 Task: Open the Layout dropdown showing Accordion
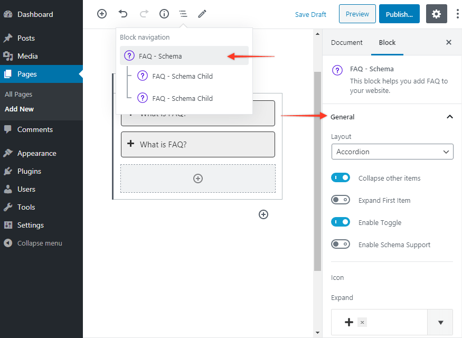392,152
